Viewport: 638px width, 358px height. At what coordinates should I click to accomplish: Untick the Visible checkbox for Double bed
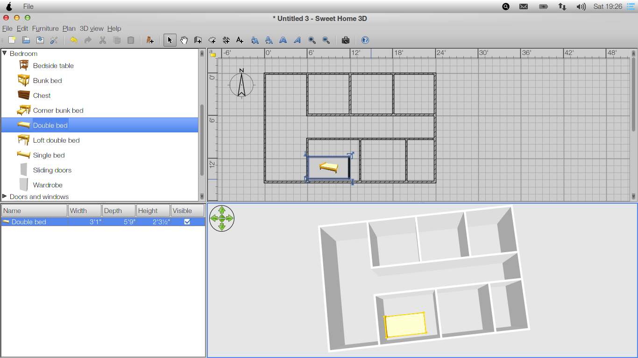coord(187,222)
